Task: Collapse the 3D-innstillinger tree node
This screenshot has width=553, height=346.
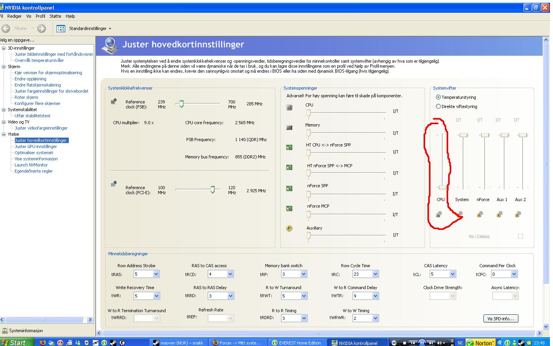Action: pyautogui.click(x=4, y=48)
